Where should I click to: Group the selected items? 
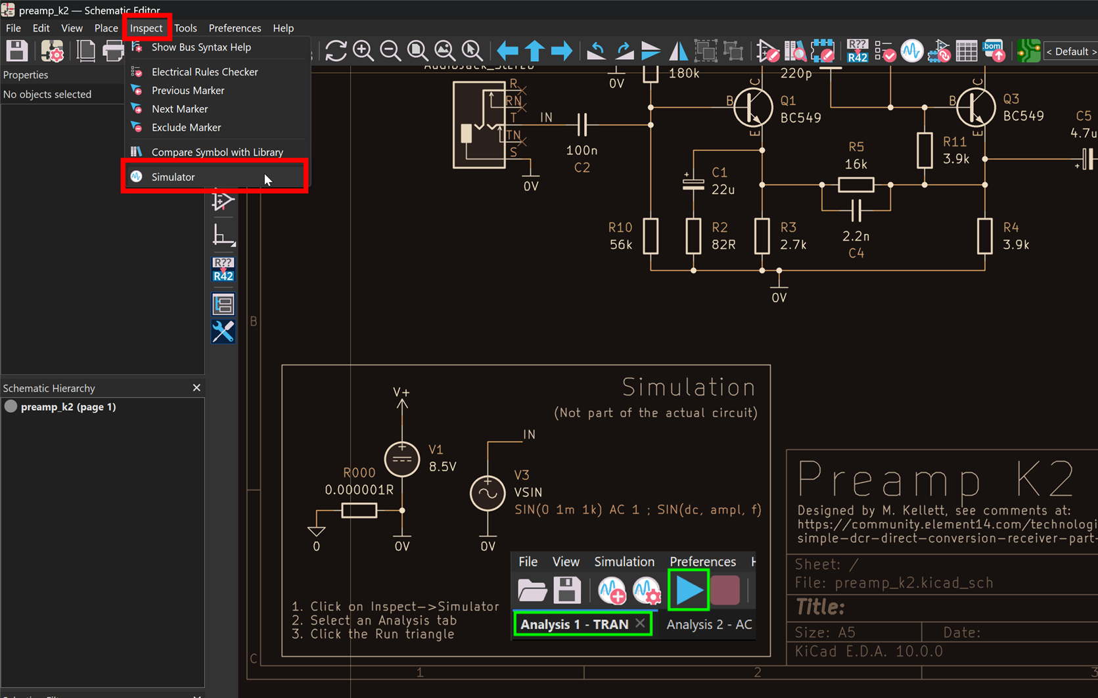coord(706,51)
